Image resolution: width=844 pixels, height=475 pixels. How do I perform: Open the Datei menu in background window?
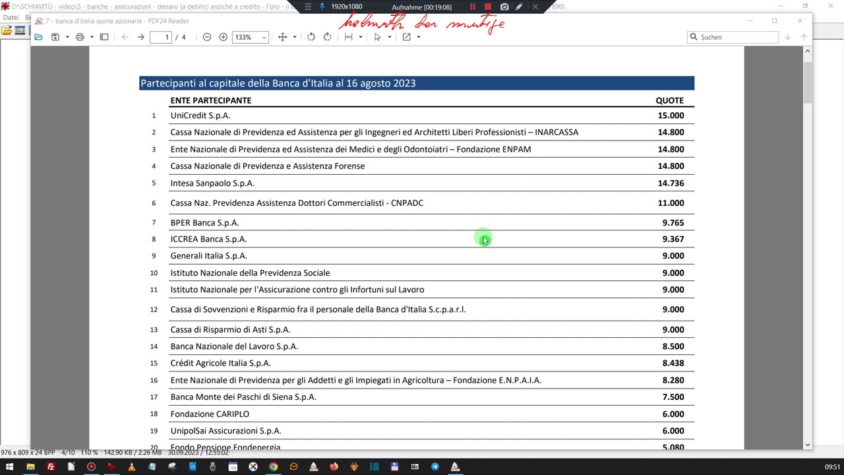click(x=11, y=17)
